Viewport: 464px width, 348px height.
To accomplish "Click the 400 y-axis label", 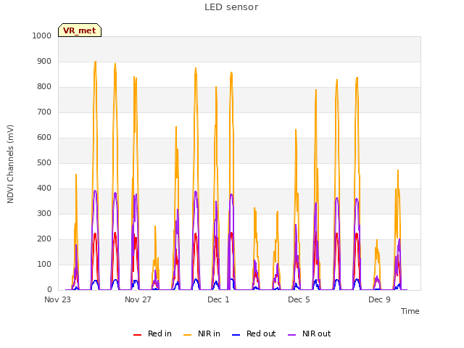I will [x=44, y=188].
